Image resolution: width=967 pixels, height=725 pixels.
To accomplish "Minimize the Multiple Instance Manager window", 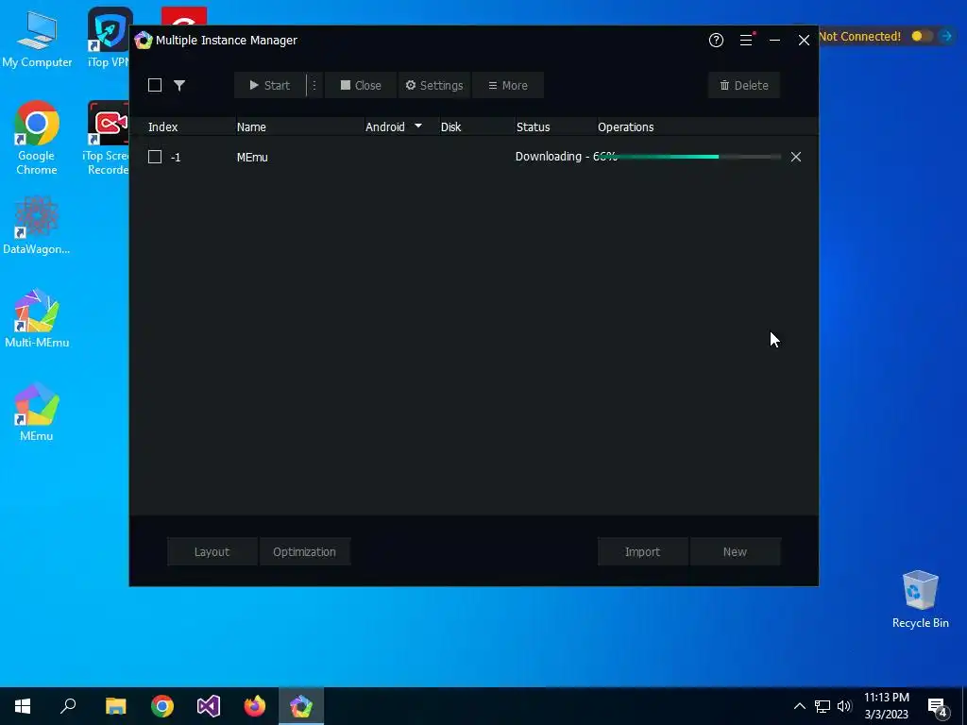I will tap(774, 40).
